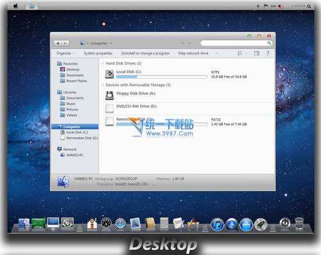321x255 pixels.
Task: Click the flag icon in the top bar
Action: 266,6
